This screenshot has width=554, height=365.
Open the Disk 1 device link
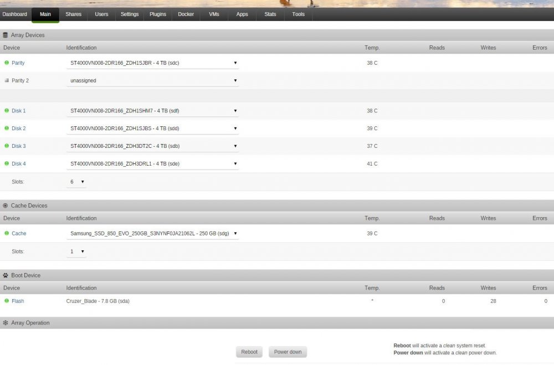[19, 111]
